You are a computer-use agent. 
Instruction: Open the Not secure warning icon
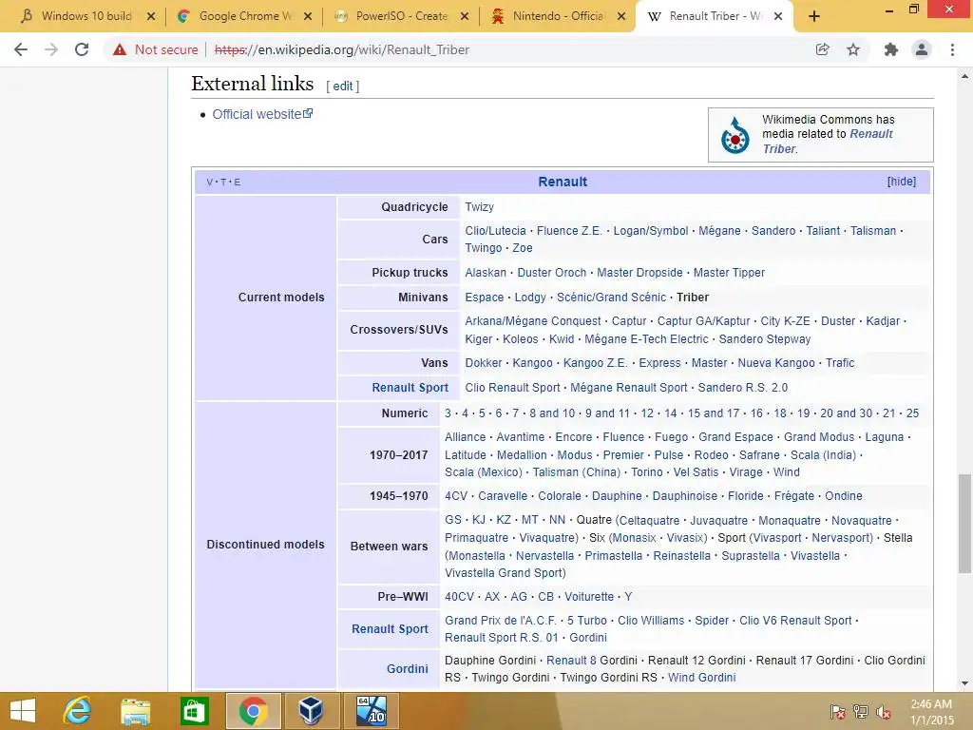(x=120, y=49)
